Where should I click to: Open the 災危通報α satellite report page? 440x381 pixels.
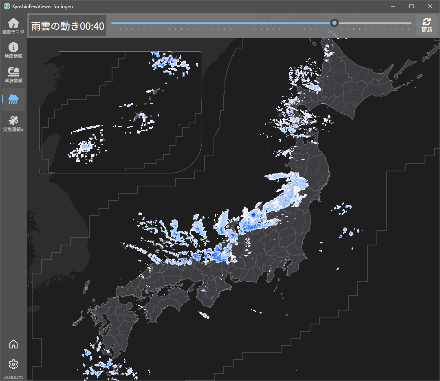(13, 124)
